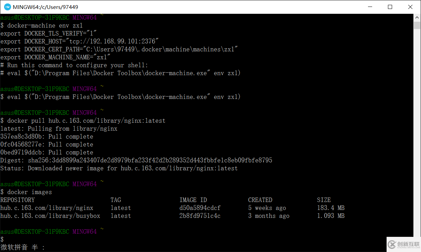Click the scrollbar up arrow
The image size is (421, 252).
[x=417, y=17]
